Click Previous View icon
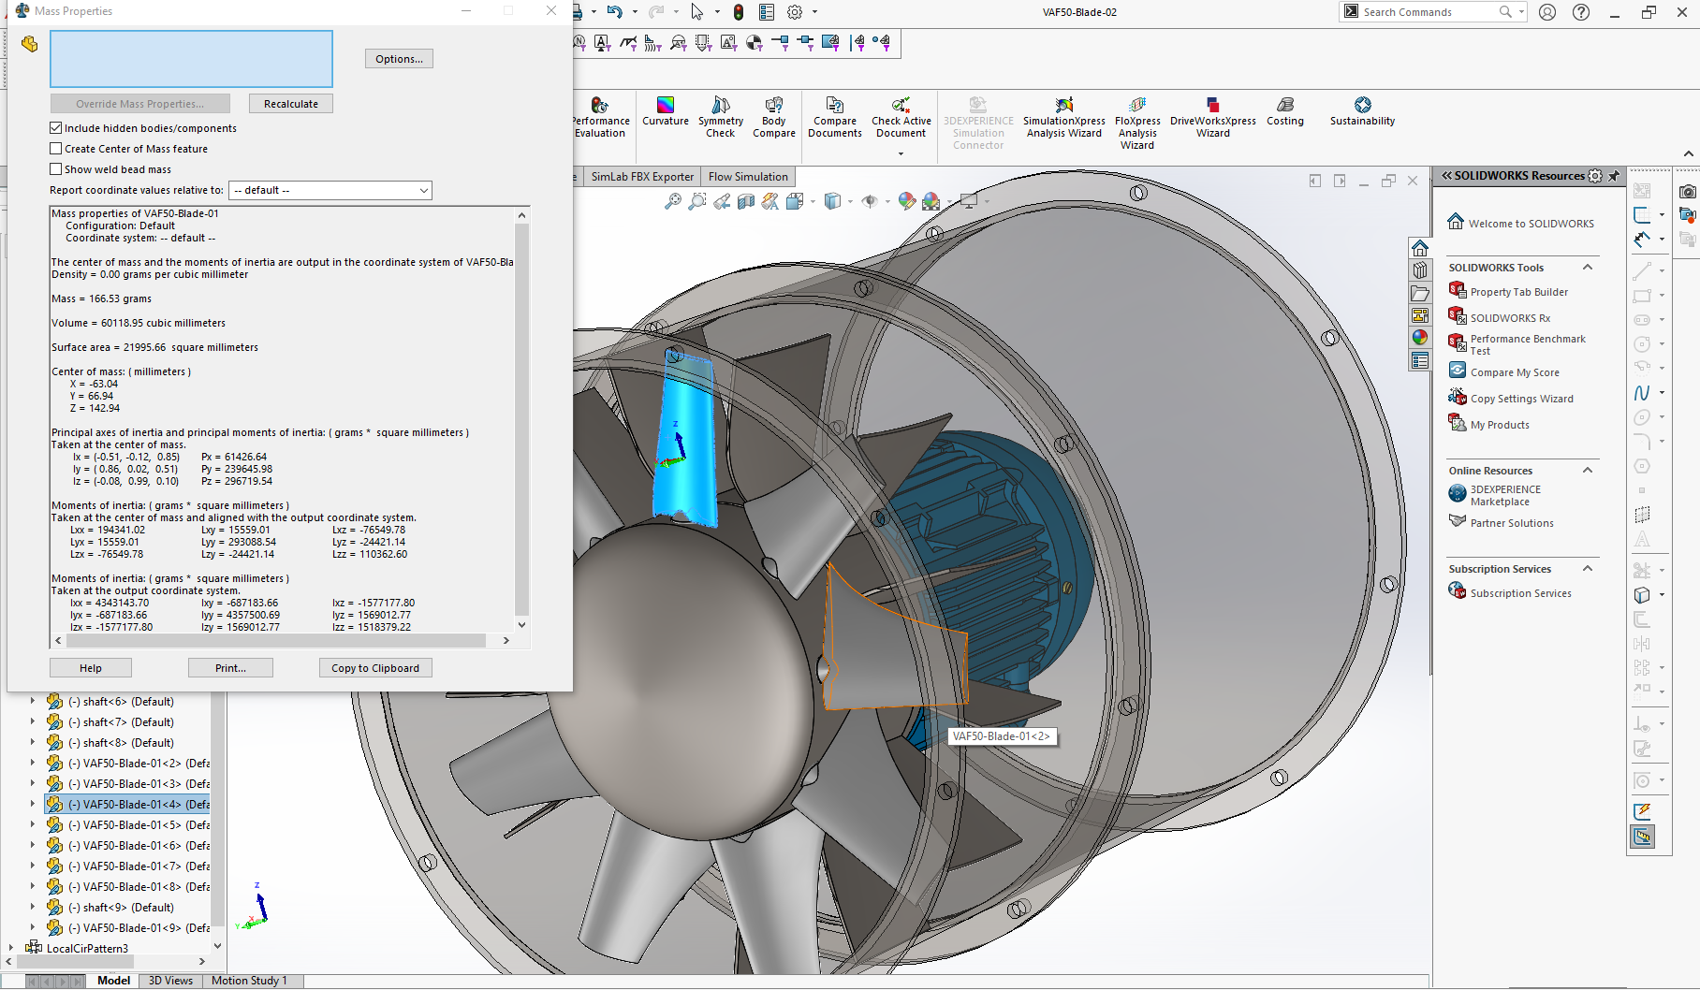Viewport: 1700px width, 990px height. coord(722,201)
